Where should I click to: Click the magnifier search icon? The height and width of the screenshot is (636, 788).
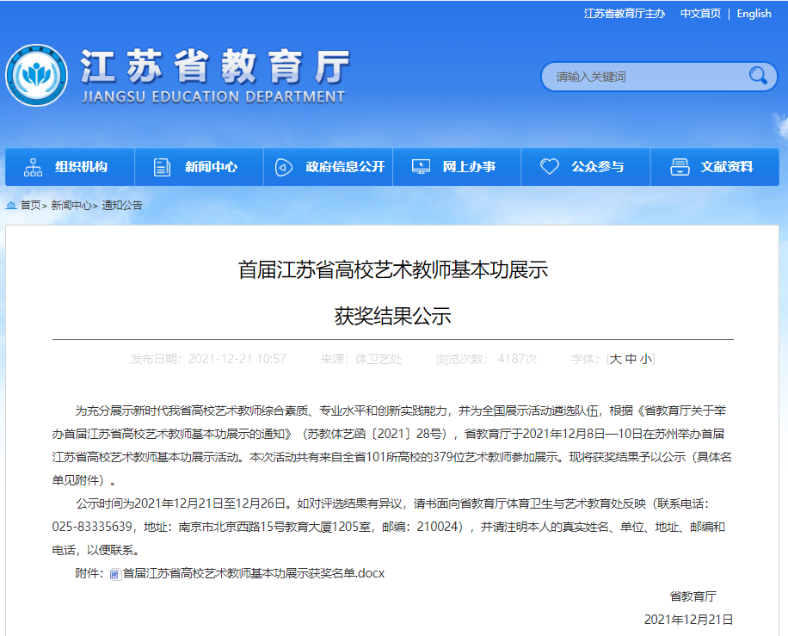(x=758, y=76)
